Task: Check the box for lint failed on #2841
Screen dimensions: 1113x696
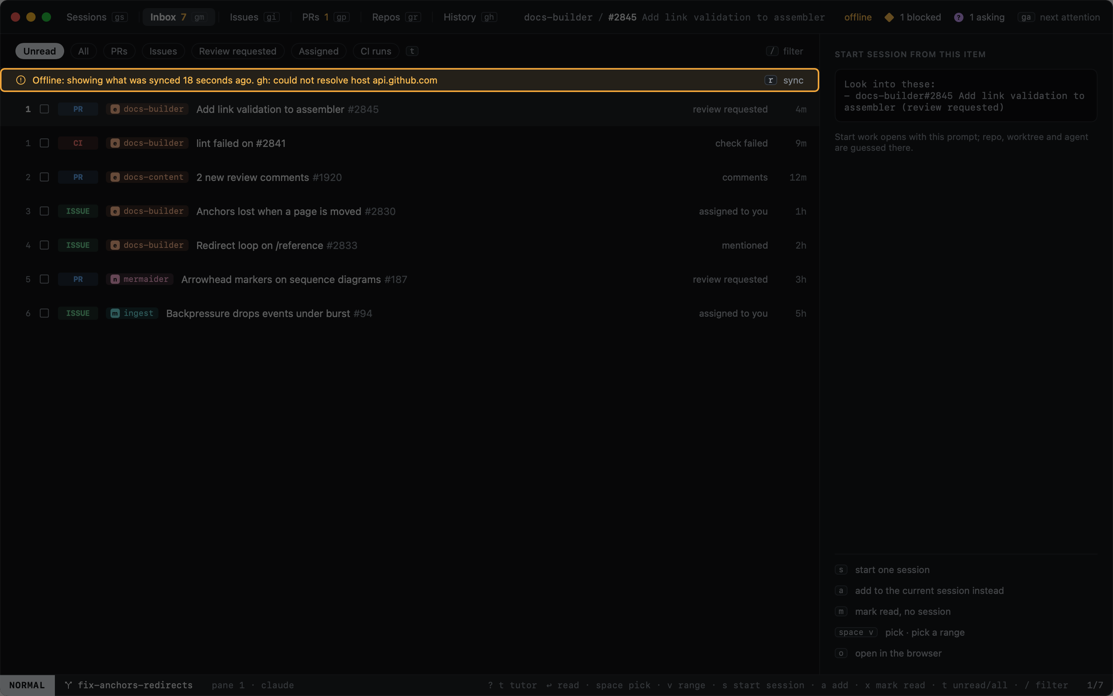Action: click(x=44, y=143)
